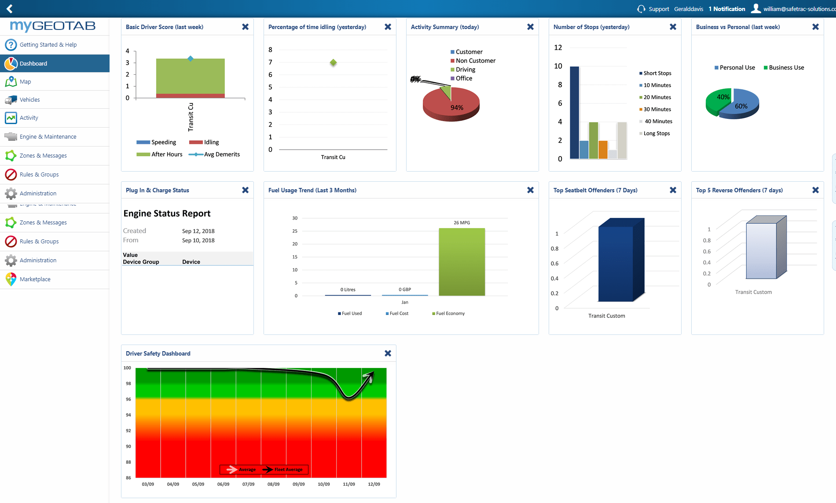836x503 pixels.
Task: Open the Marketplace menu item
Action: 55,279
